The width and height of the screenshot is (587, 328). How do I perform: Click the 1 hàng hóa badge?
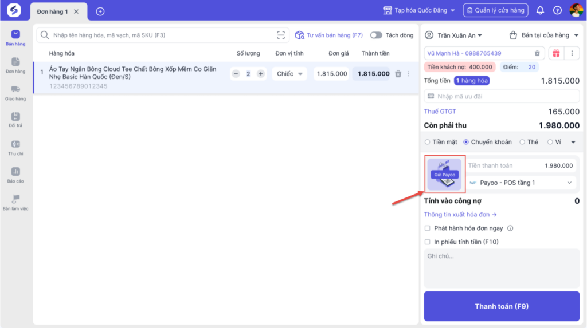tap(472, 81)
